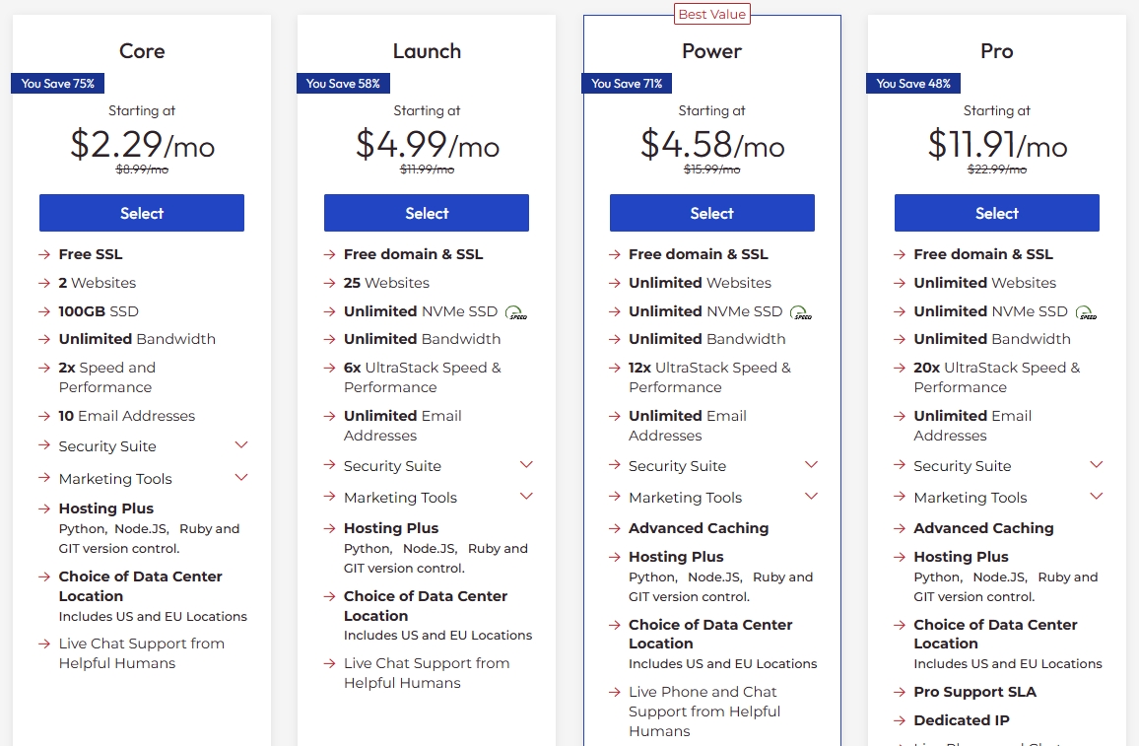This screenshot has width=1139, height=746.
Task: Expand Security Suite in the Launch plan
Action: point(526,465)
